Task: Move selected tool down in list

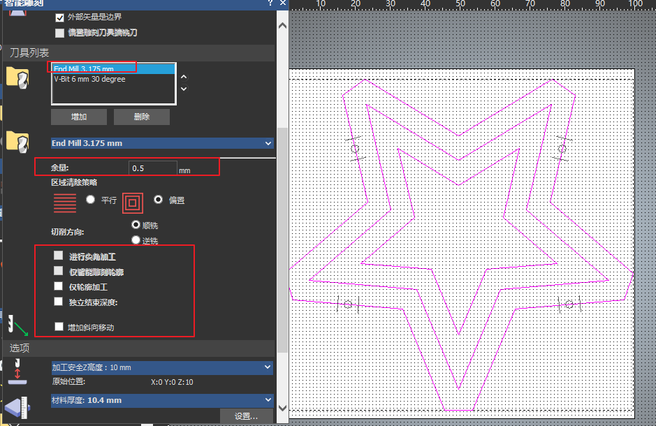Action: tap(184, 89)
